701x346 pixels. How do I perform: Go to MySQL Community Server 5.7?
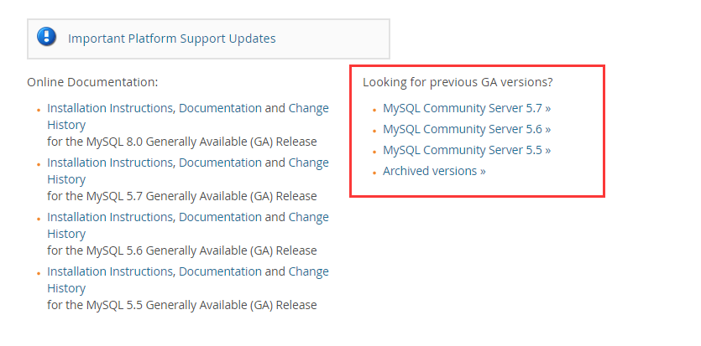467,108
